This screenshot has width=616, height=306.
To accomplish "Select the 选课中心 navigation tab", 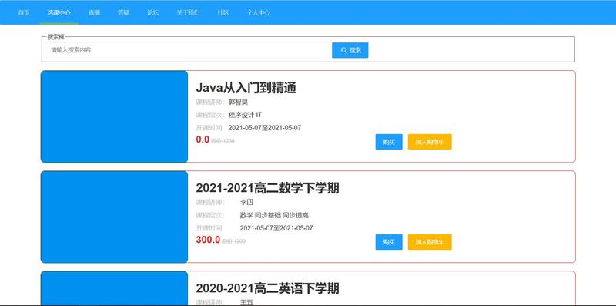I will pos(59,12).
